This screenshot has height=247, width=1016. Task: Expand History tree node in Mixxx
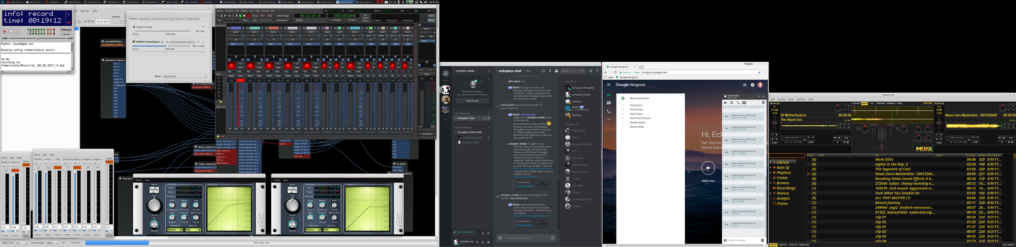click(771, 193)
